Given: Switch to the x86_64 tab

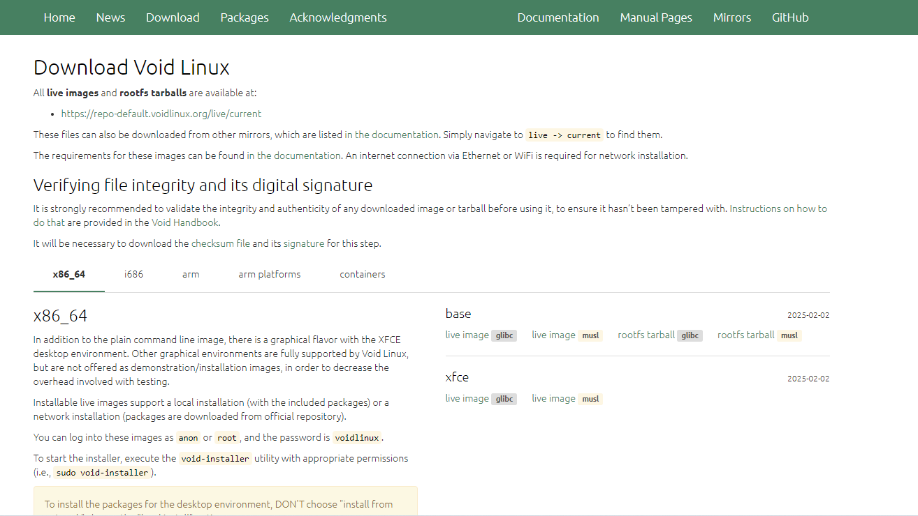Looking at the screenshot, I should 69,274.
